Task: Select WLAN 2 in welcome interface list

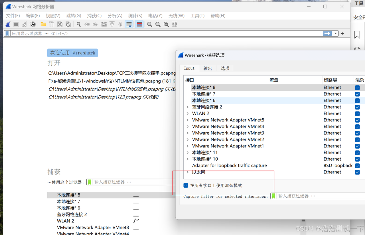Action: coord(66,221)
